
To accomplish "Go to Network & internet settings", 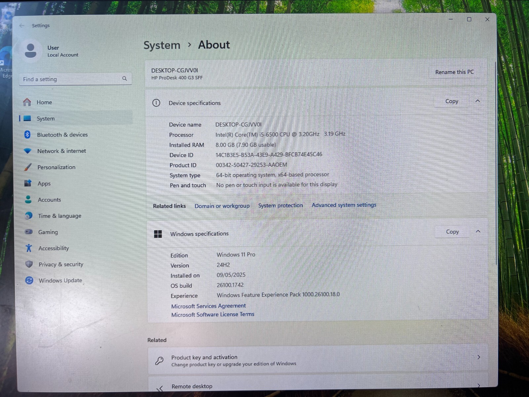I will coord(76,151).
